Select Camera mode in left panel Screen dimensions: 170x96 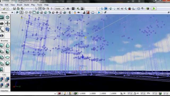pos(2,17)
